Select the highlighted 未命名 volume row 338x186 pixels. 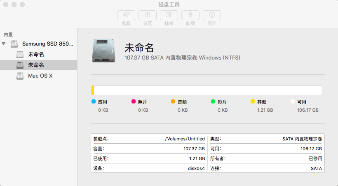point(39,65)
